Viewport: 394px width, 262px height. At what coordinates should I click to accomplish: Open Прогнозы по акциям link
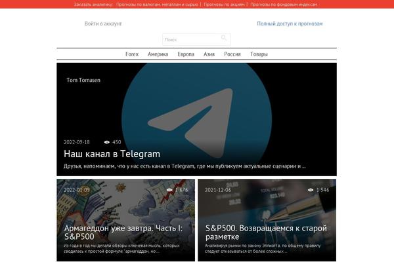click(x=224, y=5)
